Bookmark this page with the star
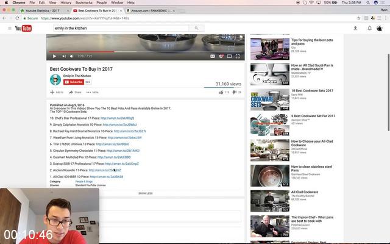390x244 pixels. [x=358, y=18]
